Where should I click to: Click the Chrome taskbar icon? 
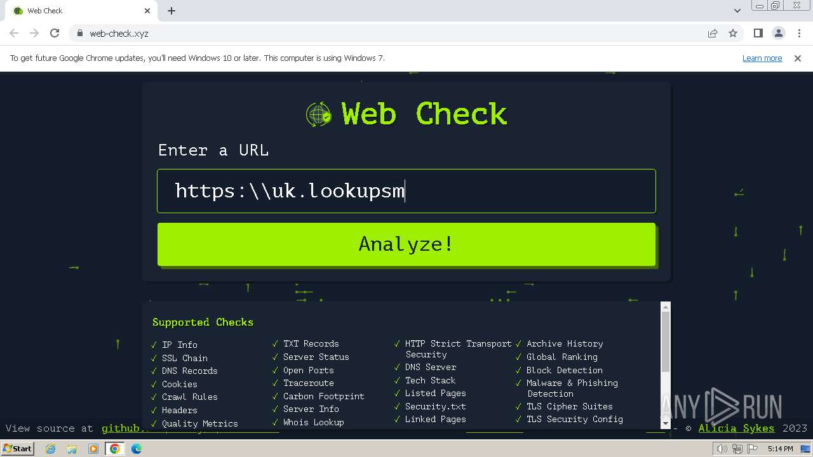point(115,449)
